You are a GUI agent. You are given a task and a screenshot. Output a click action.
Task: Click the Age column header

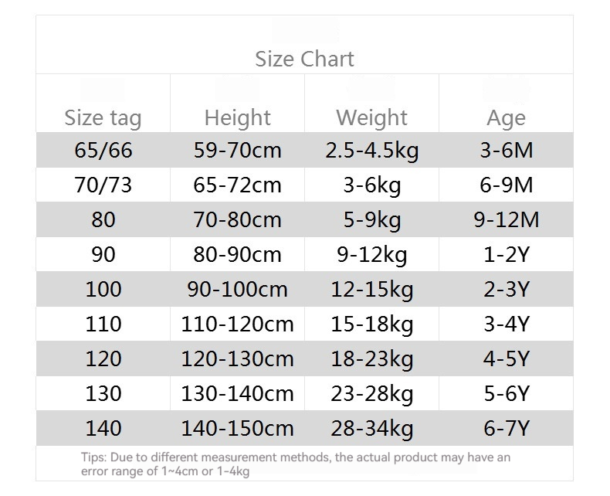[x=506, y=117]
